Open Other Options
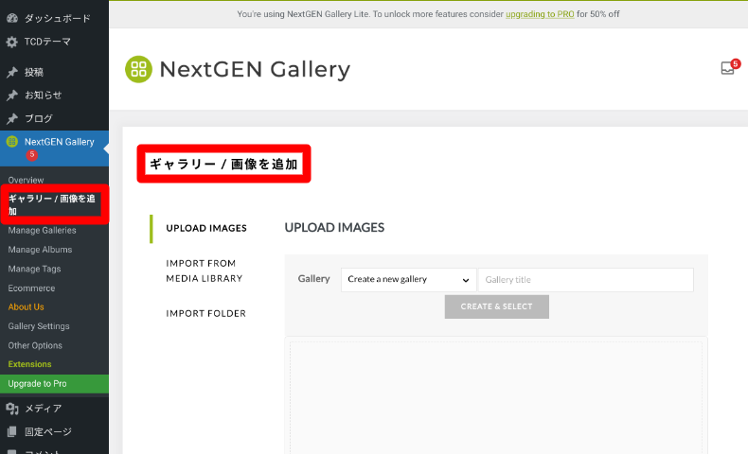Viewport: 748px width, 454px height. point(35,346)
